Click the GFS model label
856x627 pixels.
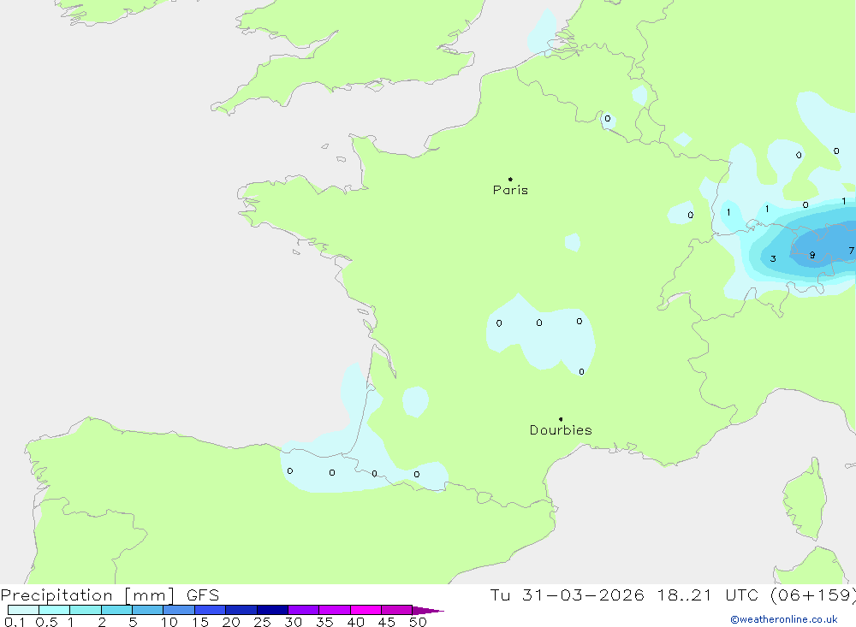(202, 595)
